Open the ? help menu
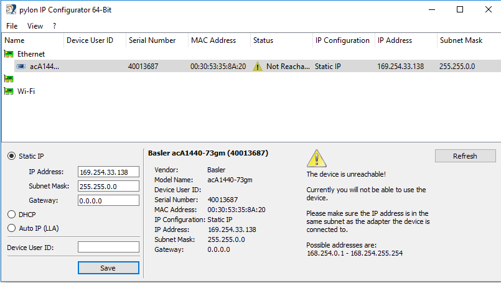501x283 pixels. pos(54,26)
